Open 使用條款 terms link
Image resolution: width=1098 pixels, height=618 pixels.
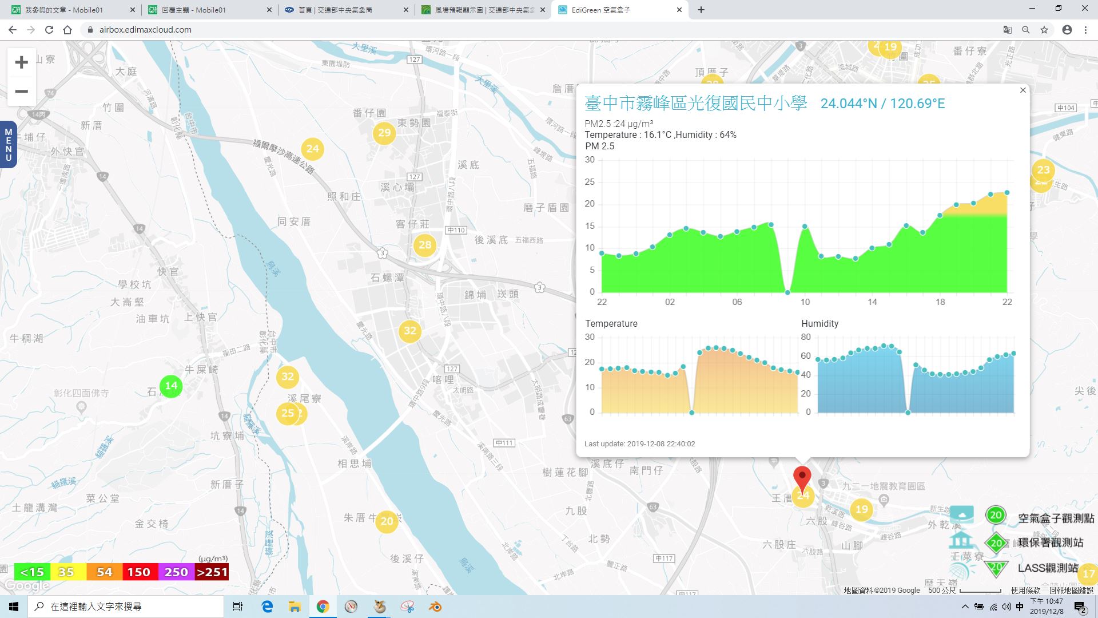[1025, 591]
